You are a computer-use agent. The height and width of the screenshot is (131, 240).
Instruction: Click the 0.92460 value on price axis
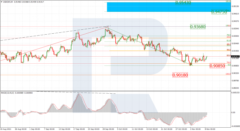click(235, 43)
